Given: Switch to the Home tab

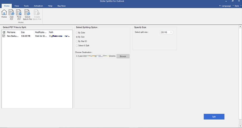Looking at the screenshot, I should coord(7,6).
